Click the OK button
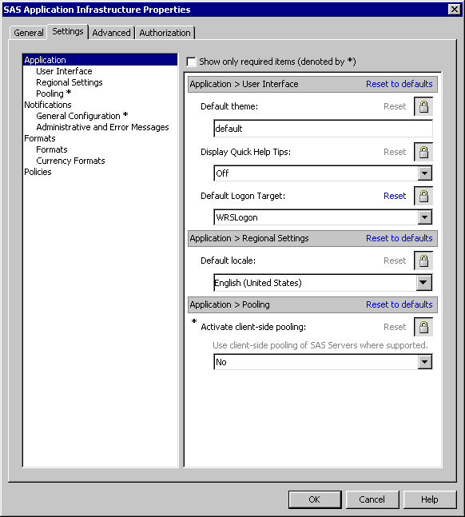This screenshot has height=517, width=465. pyautogui.click(x=315, y=499)
